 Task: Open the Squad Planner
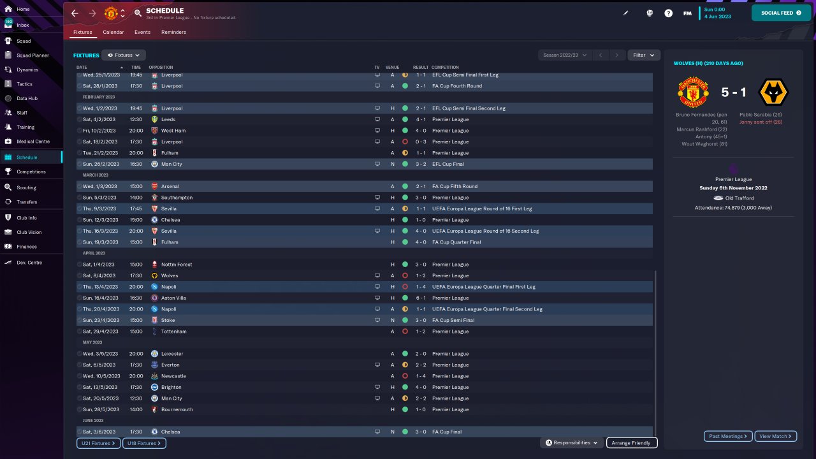33,55
